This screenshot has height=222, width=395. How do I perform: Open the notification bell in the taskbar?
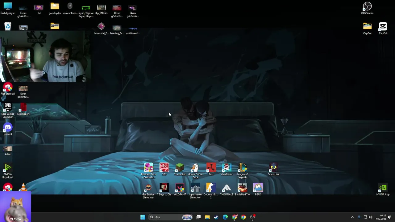pos(389,217)
